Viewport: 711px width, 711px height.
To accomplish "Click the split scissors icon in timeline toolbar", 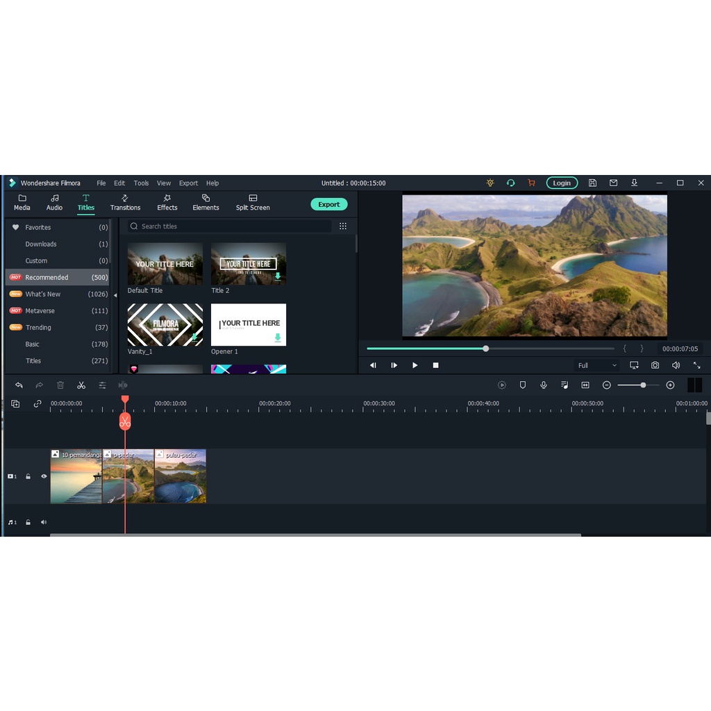I will coord(81,385).
